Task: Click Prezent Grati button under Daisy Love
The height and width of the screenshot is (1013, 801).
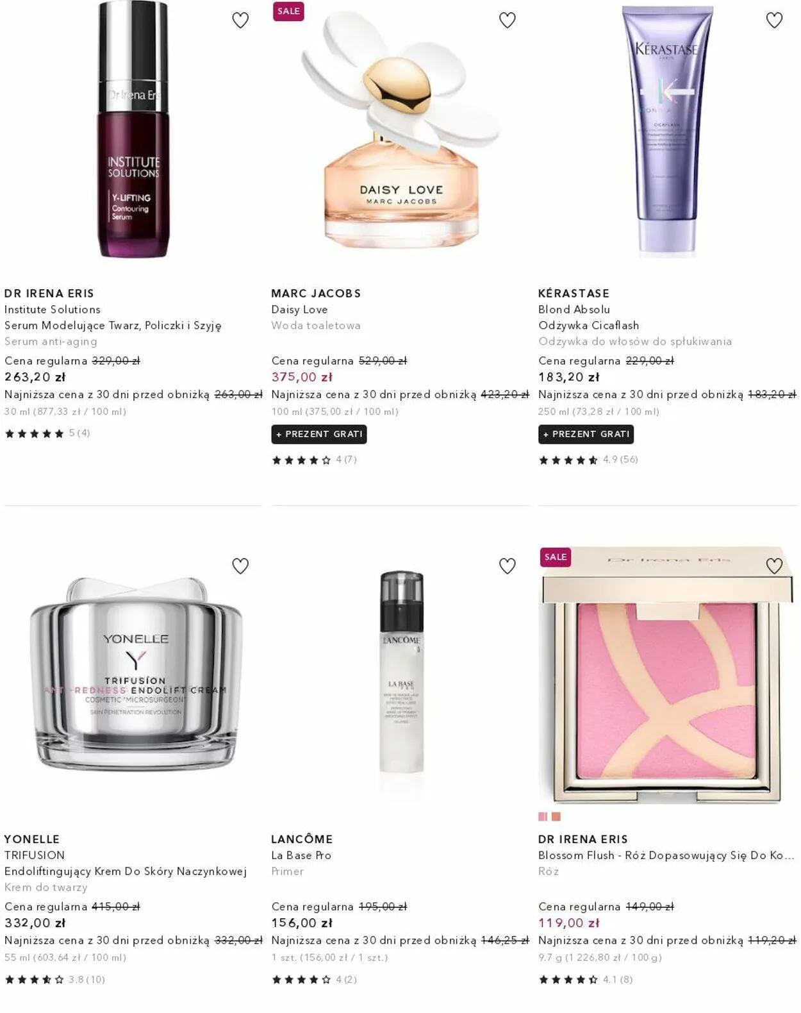Action: 319,434
